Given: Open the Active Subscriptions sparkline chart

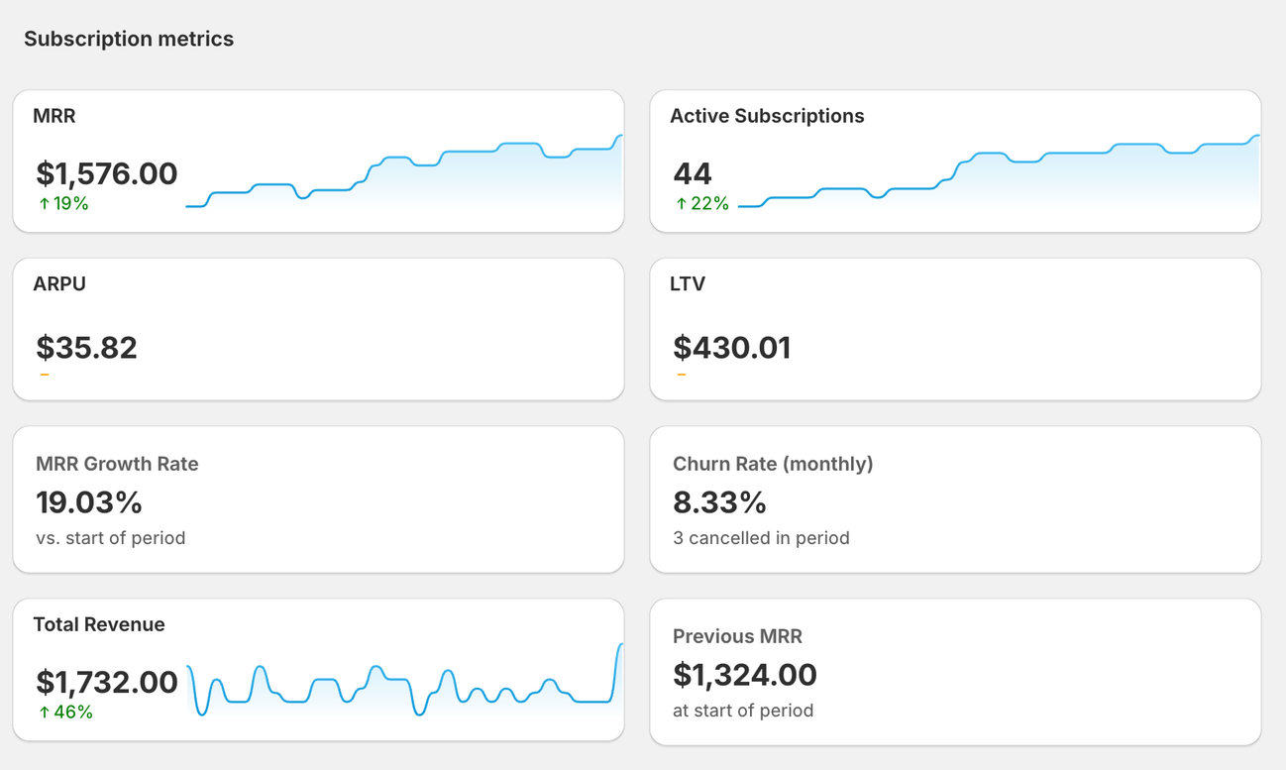Looking at the screenshot, I should tap(999, 170).
